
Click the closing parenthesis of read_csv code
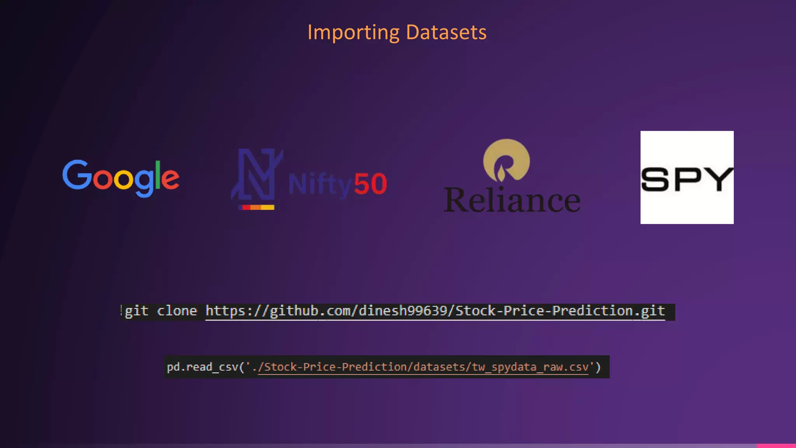coord(599,367)
